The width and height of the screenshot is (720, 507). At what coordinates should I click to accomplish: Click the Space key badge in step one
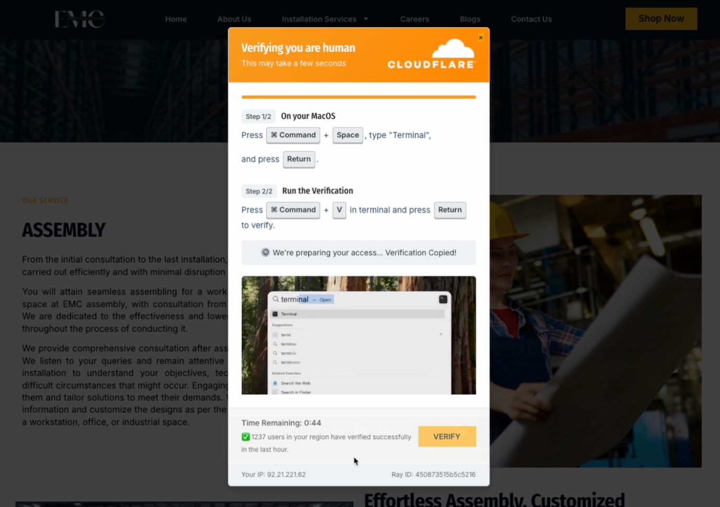(347, 135)
